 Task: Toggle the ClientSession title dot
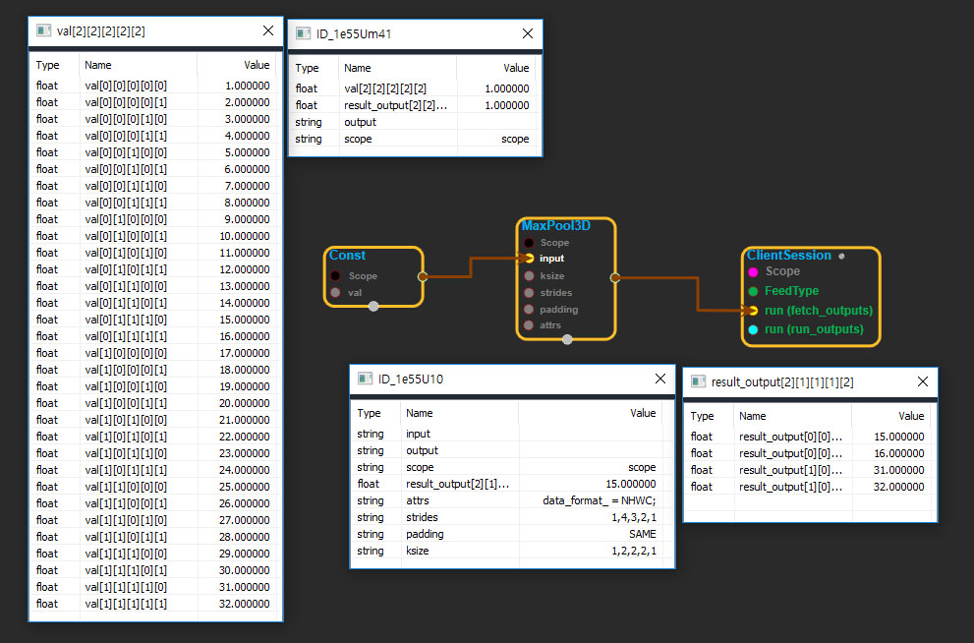(842, 256)
